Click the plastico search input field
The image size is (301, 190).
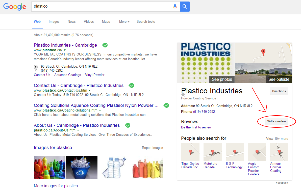click(x=101, y=6)
